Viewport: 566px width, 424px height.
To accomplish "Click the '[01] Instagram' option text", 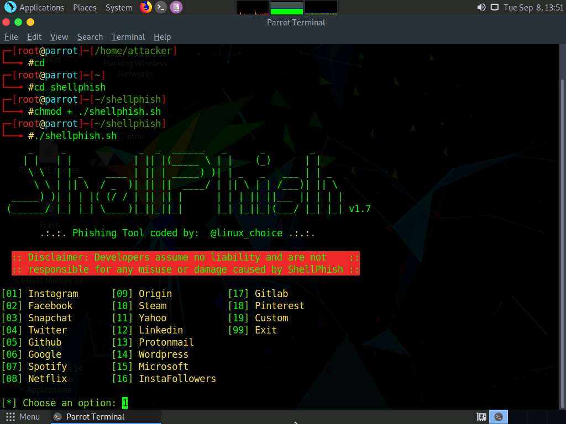I will pos(40,294).
